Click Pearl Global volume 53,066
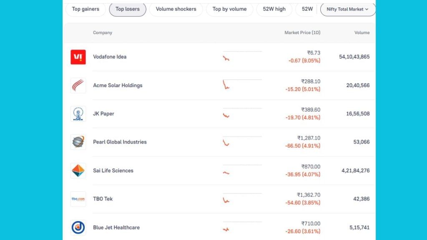Screen dimensions: 427x240 [362, 142]
